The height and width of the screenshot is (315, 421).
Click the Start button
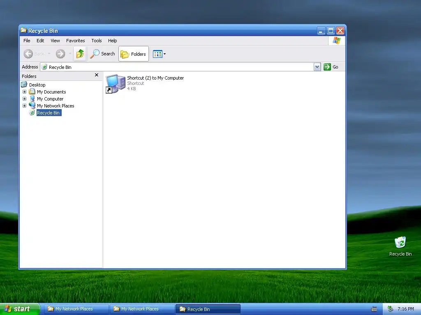click(x=20, y=309)
